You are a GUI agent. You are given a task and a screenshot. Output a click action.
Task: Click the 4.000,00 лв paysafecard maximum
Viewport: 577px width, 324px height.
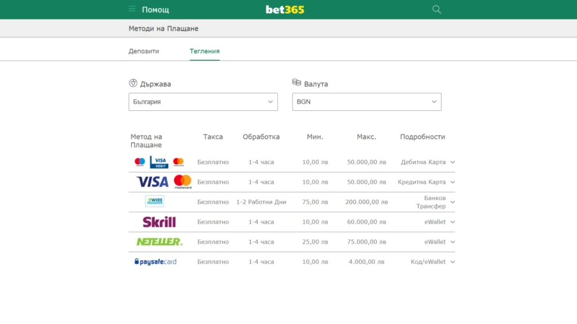coord(366,262)
